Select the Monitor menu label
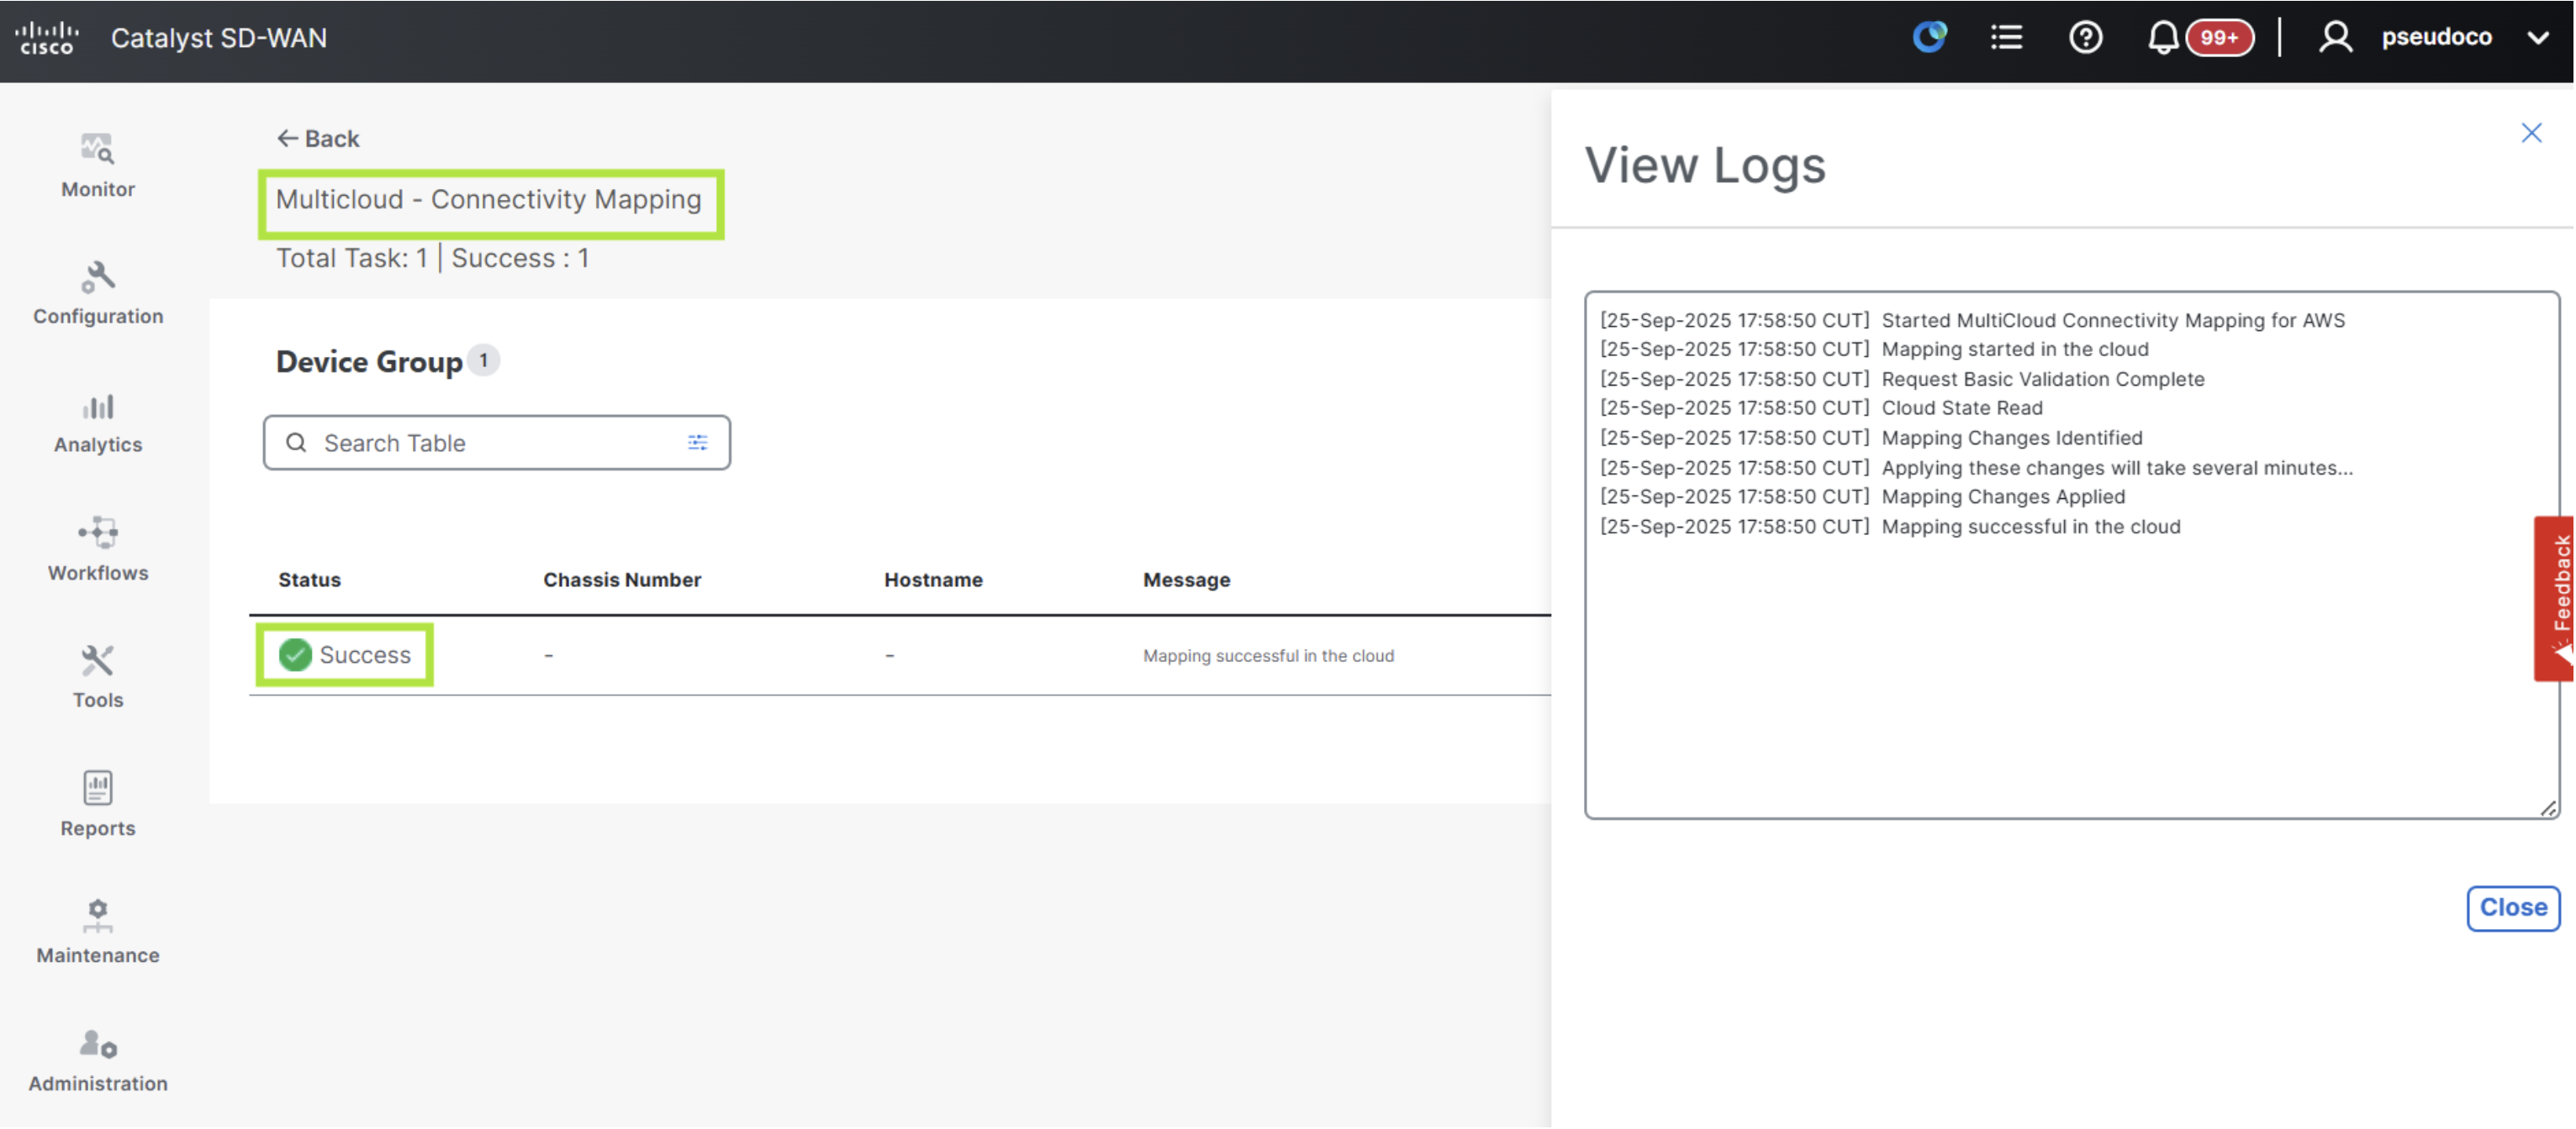Image resolution: width=2576 pixels, height=1129 pixels. [x=97, y=189]
